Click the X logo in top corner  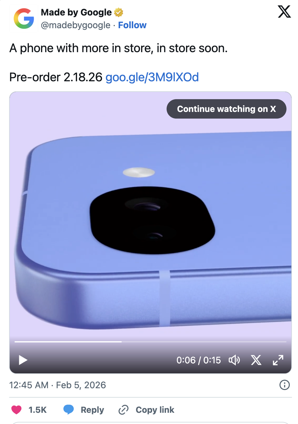284,12
